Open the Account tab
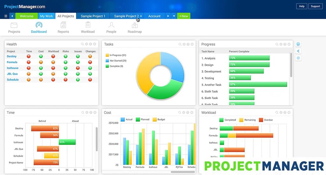This screenshot has width=326, height=175. (154, 16)
